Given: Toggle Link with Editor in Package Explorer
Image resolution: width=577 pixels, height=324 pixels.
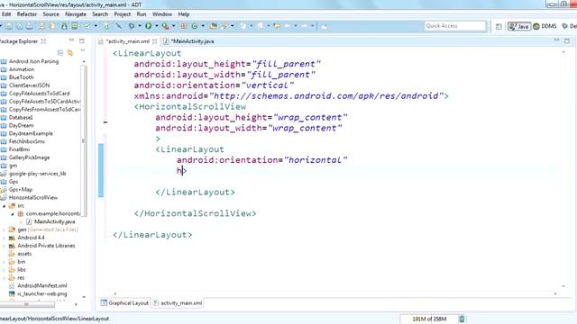Looking at the screenshot, I should tap(70, 53).
